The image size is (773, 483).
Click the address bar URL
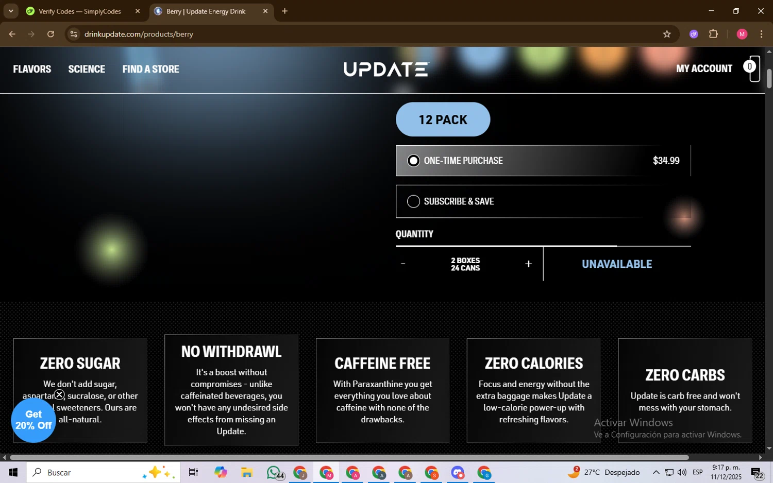click(x=139, y=34)
